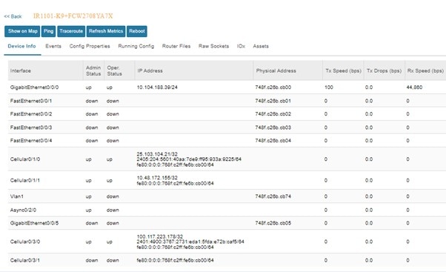
Task: Click IP address 25.103.104.21/32
Action: 157,154
